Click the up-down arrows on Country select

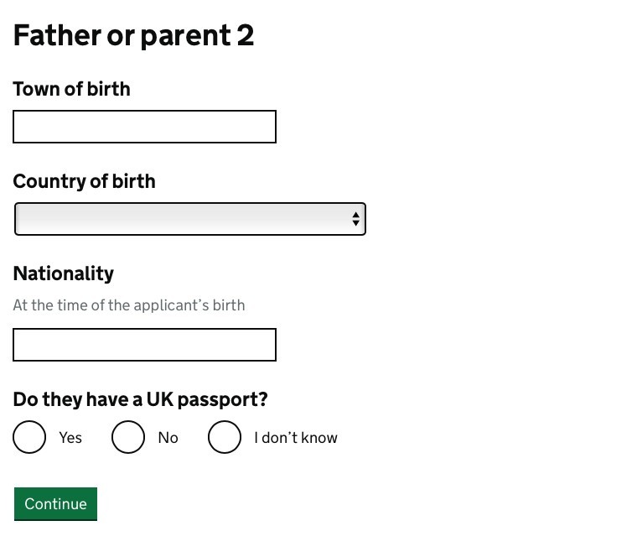(355, 219)
